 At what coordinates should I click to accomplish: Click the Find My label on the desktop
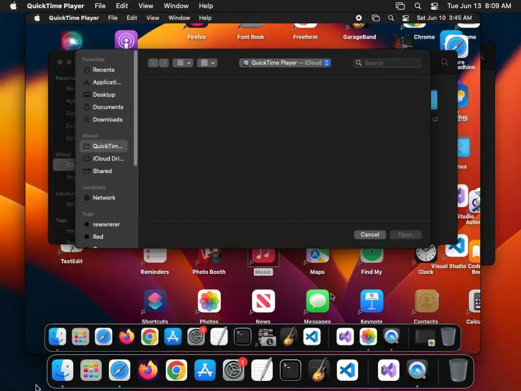click(371, 272)
